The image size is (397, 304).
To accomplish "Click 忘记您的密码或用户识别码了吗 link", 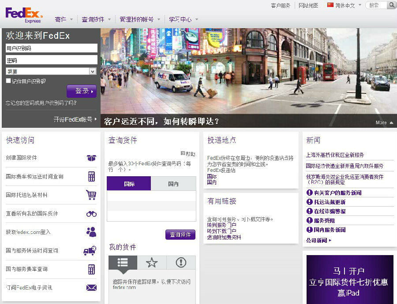I will point(41,103).
